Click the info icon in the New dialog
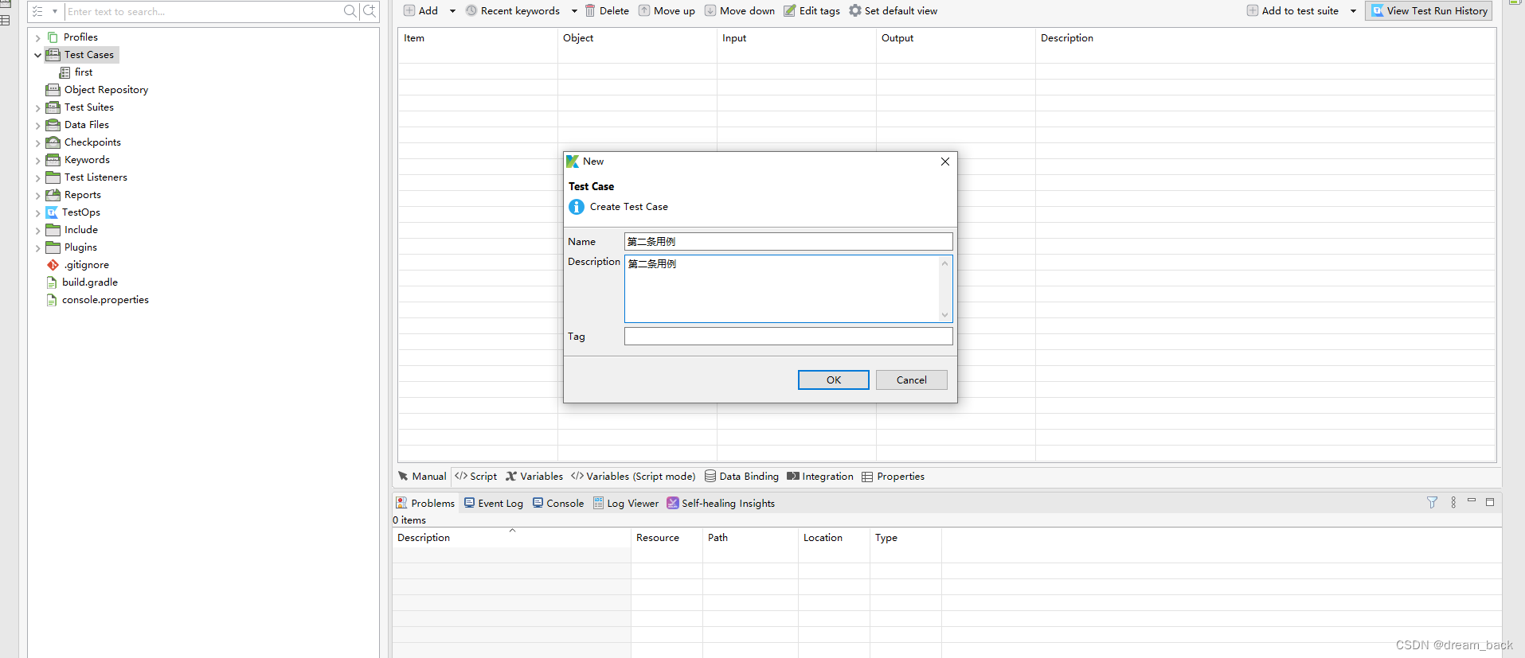The height and width of the screenshot is (658, 1525). (x=577, y=207)
